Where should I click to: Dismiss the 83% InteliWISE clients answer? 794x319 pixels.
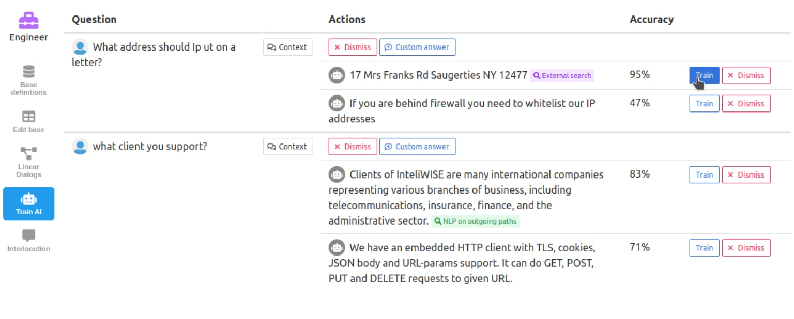[x=746, y=175]
